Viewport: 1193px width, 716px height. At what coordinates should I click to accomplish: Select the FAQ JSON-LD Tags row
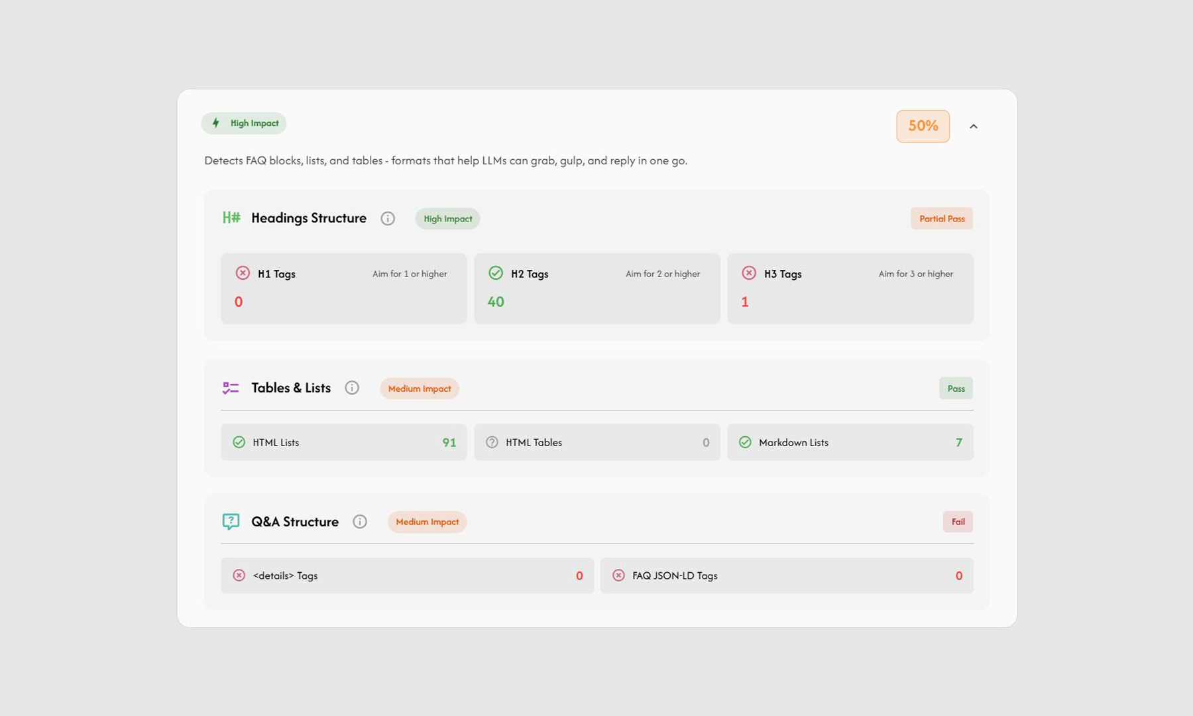[x=786, y=575]
